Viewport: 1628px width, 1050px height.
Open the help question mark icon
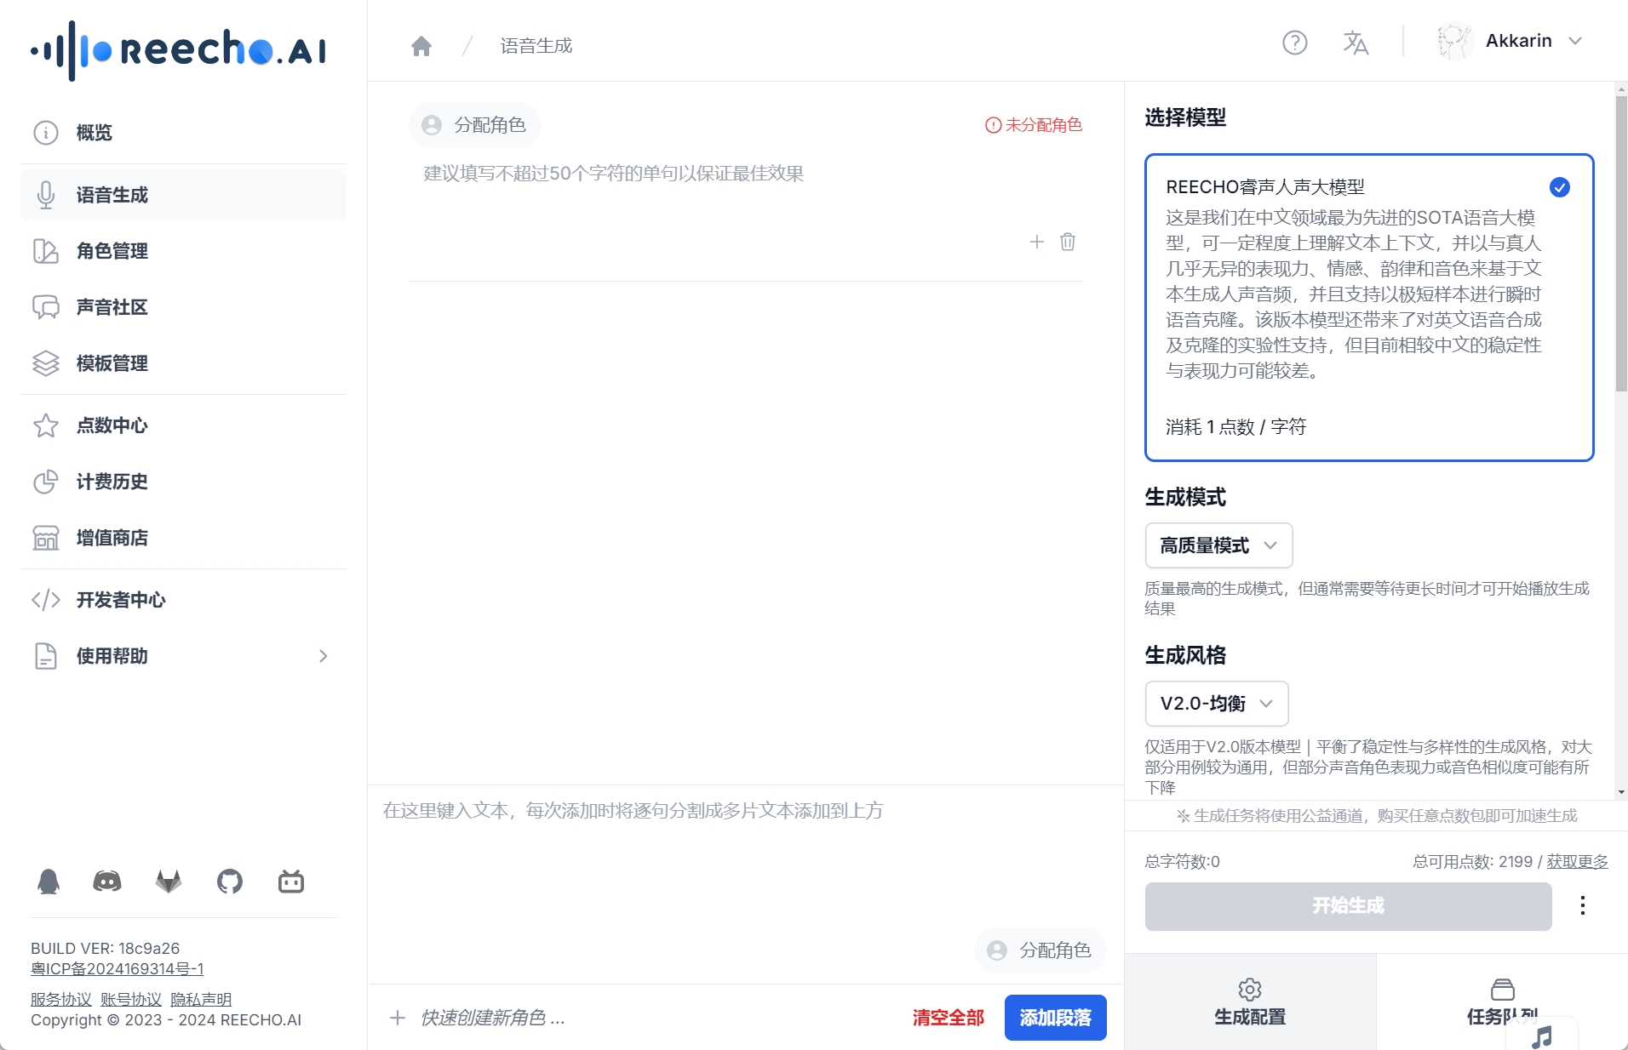coord(1295,42)
